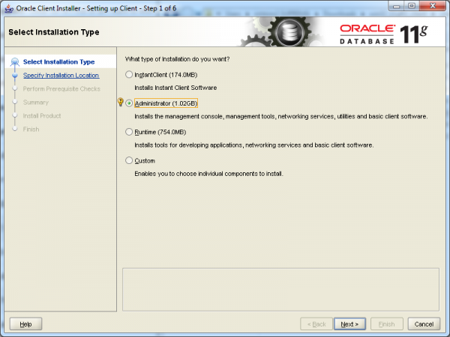The width and height of the screenshot is (450, 337).
Task: Select the InstantClient (174.0MB) installation type
Action: pos(130,75)
